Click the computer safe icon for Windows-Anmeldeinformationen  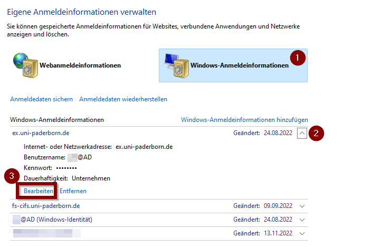[x=175, y=65]
